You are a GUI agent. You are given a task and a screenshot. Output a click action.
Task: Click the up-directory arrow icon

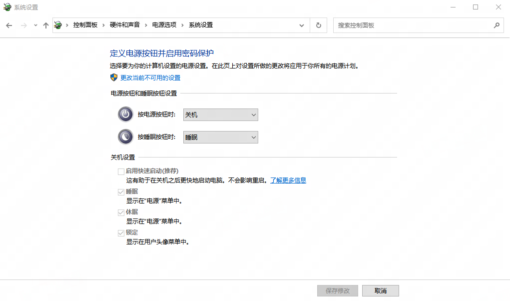46,25
